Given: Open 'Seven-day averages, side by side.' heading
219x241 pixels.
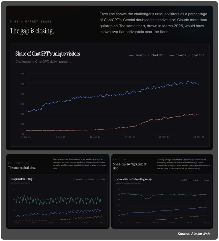Looking at the screenshot, I should pos(130,166).
